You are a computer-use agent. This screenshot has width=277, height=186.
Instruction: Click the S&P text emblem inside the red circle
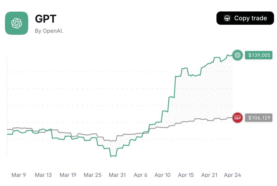[237, 118]
